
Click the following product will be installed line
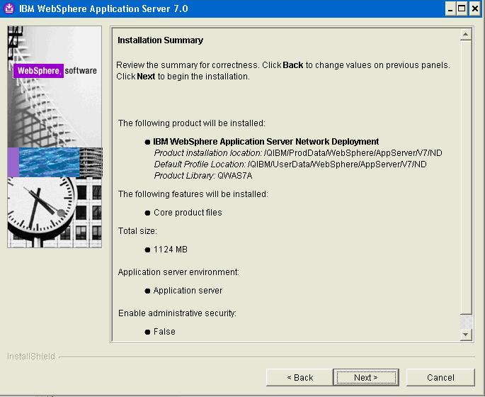click(x=191, y=123)
